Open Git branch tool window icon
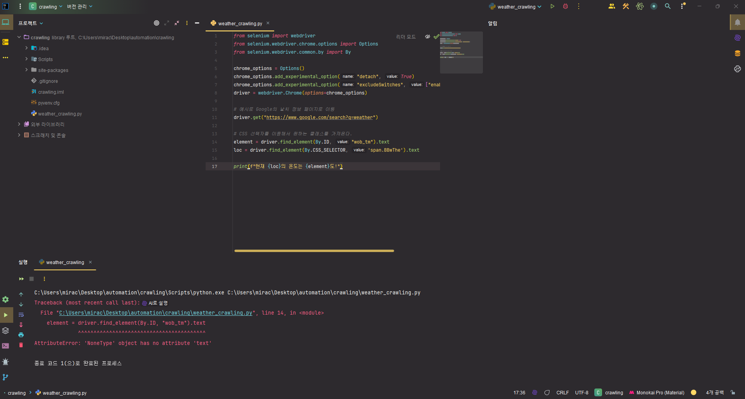The image size is (745, 399). (x=5, y=377)
